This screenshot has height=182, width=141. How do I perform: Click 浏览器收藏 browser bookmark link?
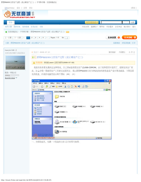pos(126,43)
